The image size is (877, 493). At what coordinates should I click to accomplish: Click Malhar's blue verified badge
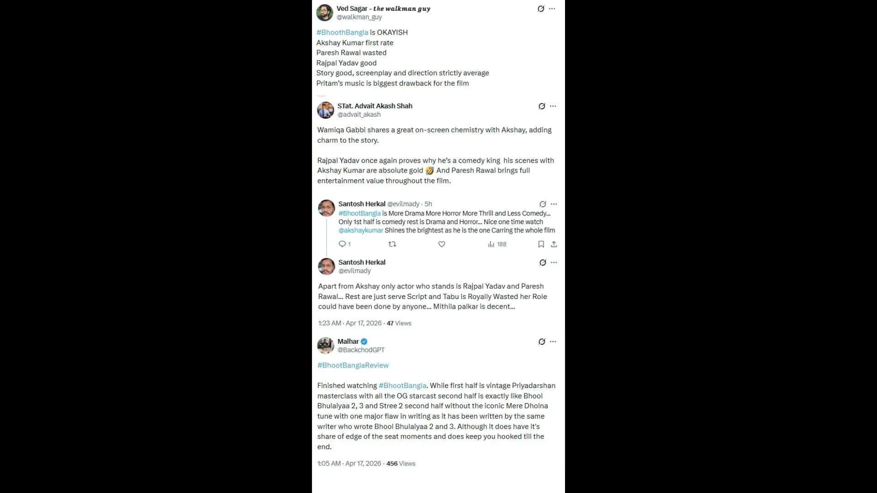tap(363, 341)
